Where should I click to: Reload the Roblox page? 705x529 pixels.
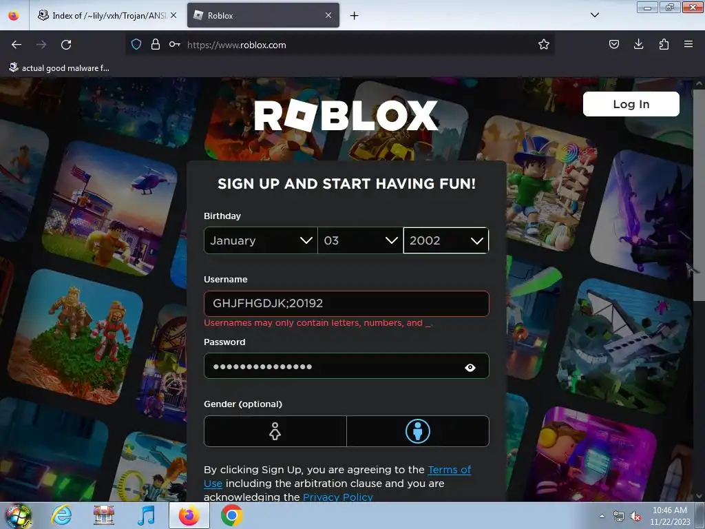tap(66, 45)
